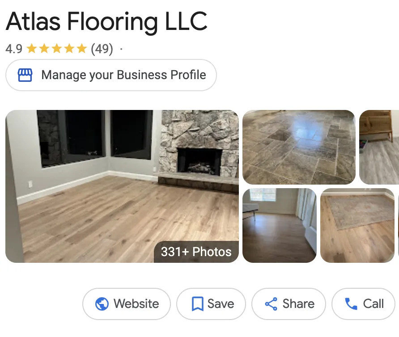Open Manage your Business Profile
The height and width of the screenshot is (337, 399).
point(111,75)
